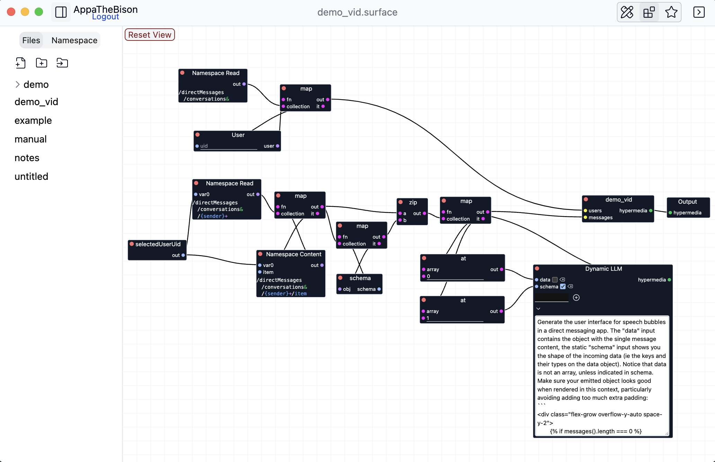This screenshot has height=462, width=715.
Task: Create a new file with the file-plus icon
Action: [x=21, y=63]
